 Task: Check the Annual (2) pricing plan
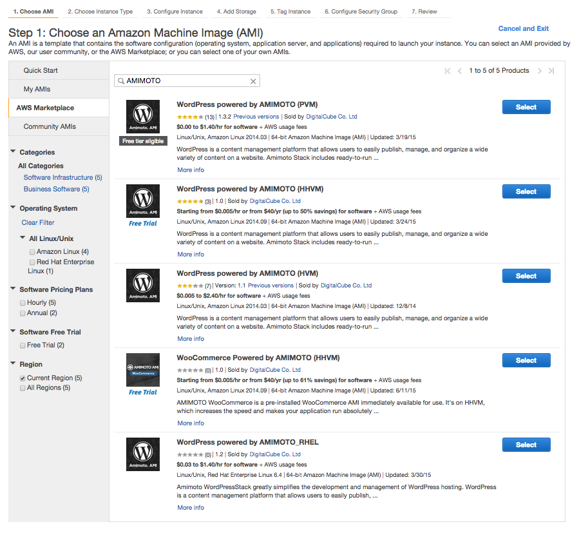[x=23, y=313]
